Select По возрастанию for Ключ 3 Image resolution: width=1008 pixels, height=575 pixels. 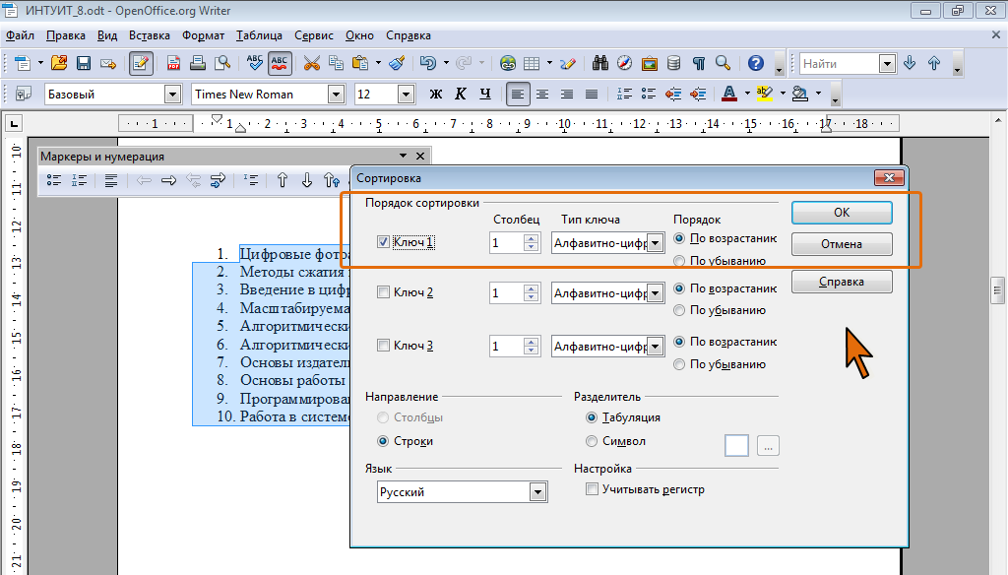(x=679, y=342)
